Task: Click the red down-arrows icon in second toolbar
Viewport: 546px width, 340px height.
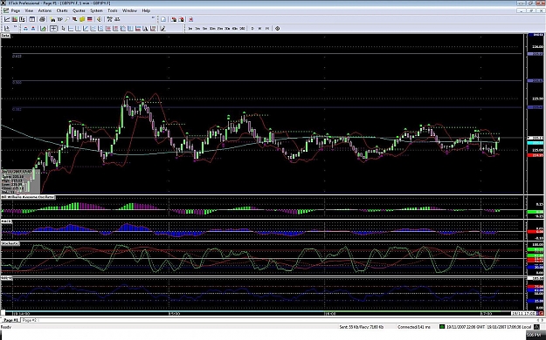Action: tap(25, 29)
